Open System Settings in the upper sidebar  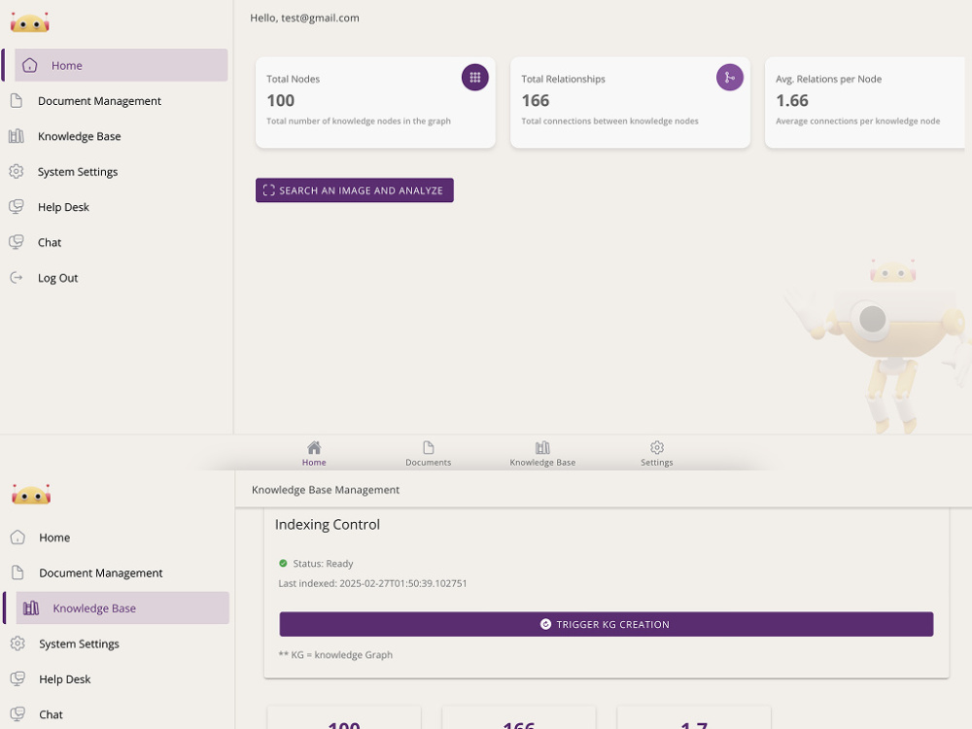[78, 172]
